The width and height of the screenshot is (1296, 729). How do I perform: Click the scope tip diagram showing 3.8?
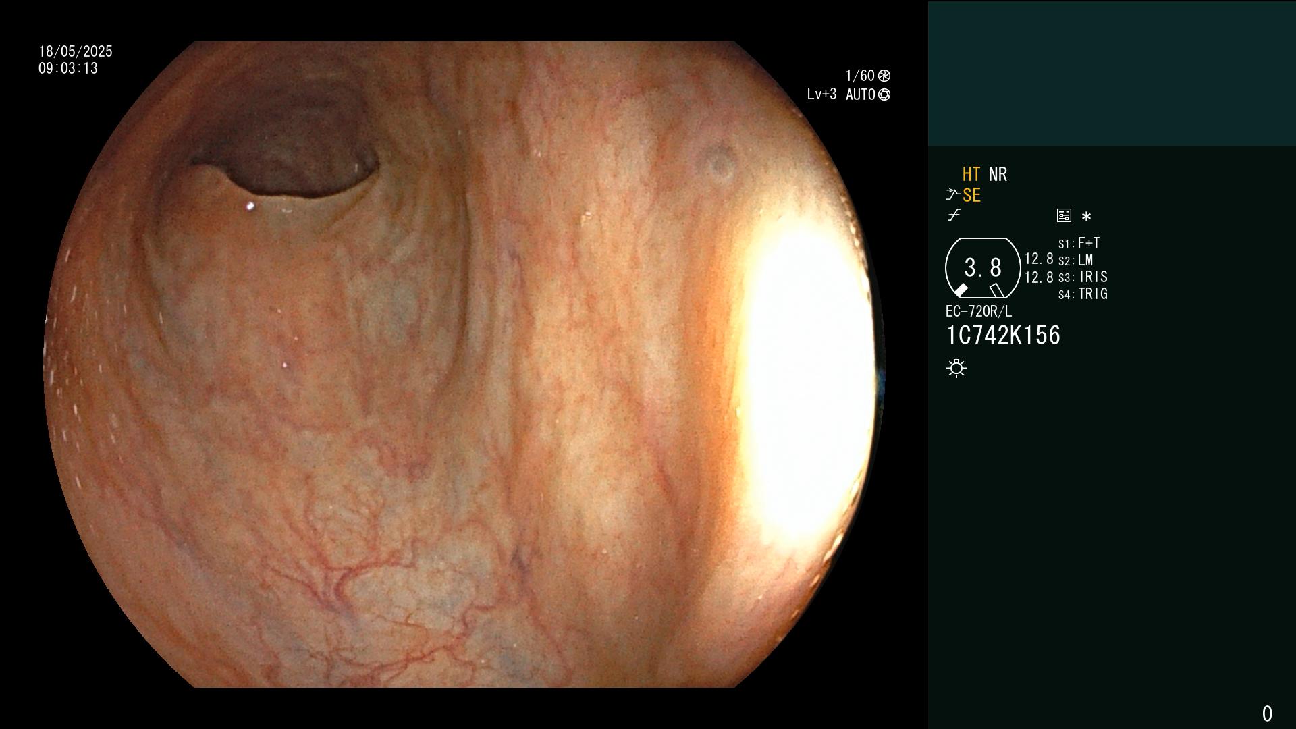[x=982, y=268]
